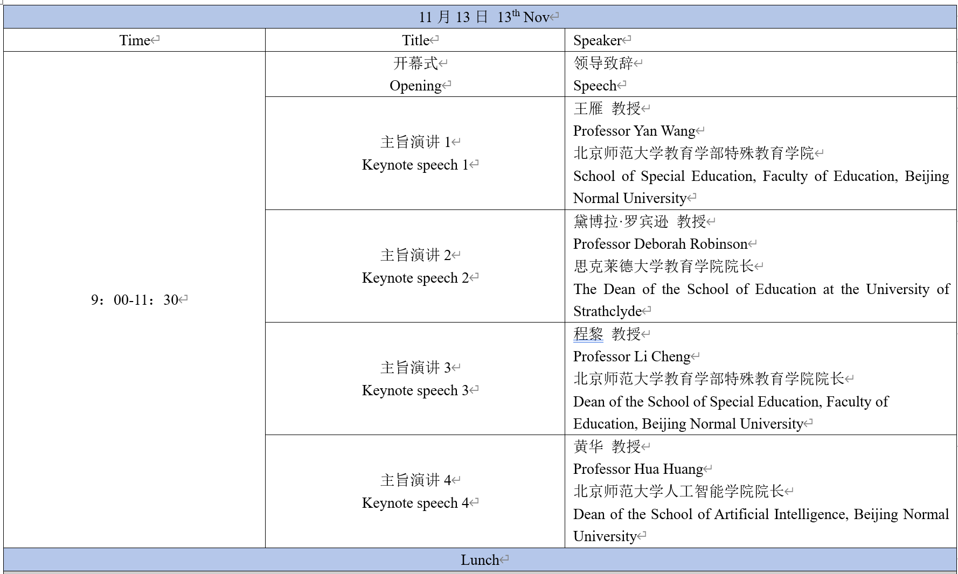Click the "Opening" title text
The image size is (958, 574).
(x=415, y=86)
